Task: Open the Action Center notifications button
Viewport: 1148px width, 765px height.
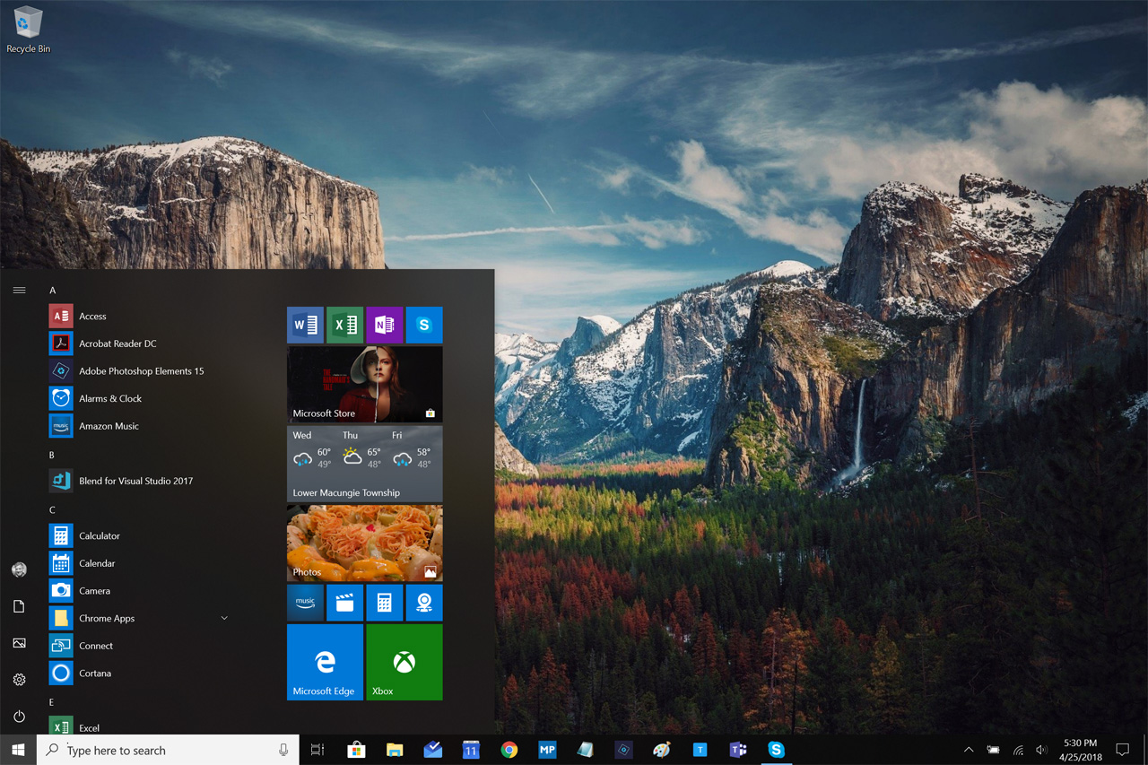Action: coord(1122,750)
